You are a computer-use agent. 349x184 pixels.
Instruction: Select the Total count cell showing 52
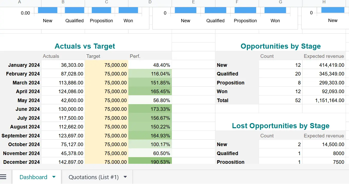point(280,100)
